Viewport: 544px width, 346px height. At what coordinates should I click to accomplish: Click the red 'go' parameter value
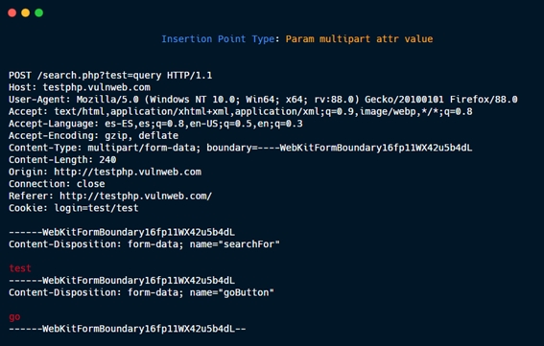coord(14,317)
